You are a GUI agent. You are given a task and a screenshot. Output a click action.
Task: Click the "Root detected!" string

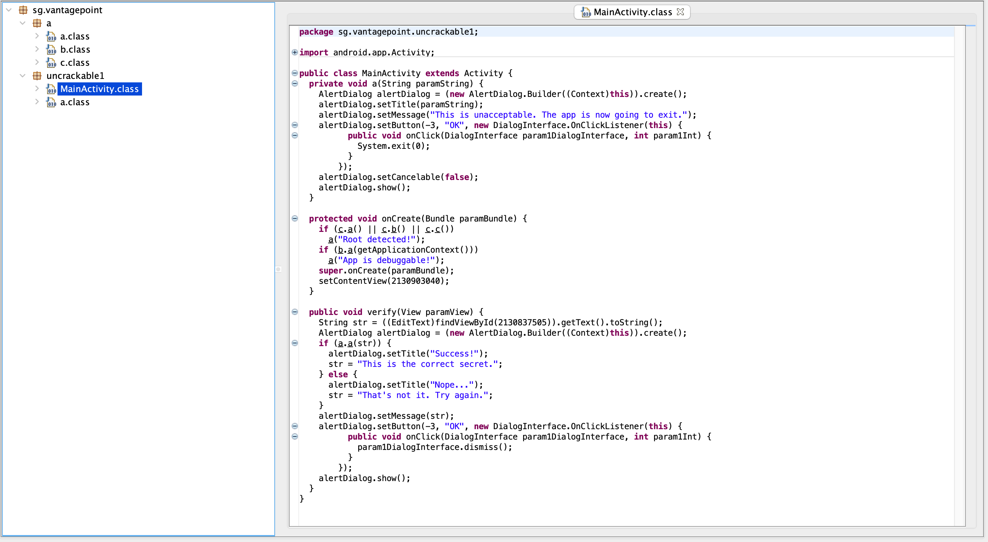(x=377, y=240)
